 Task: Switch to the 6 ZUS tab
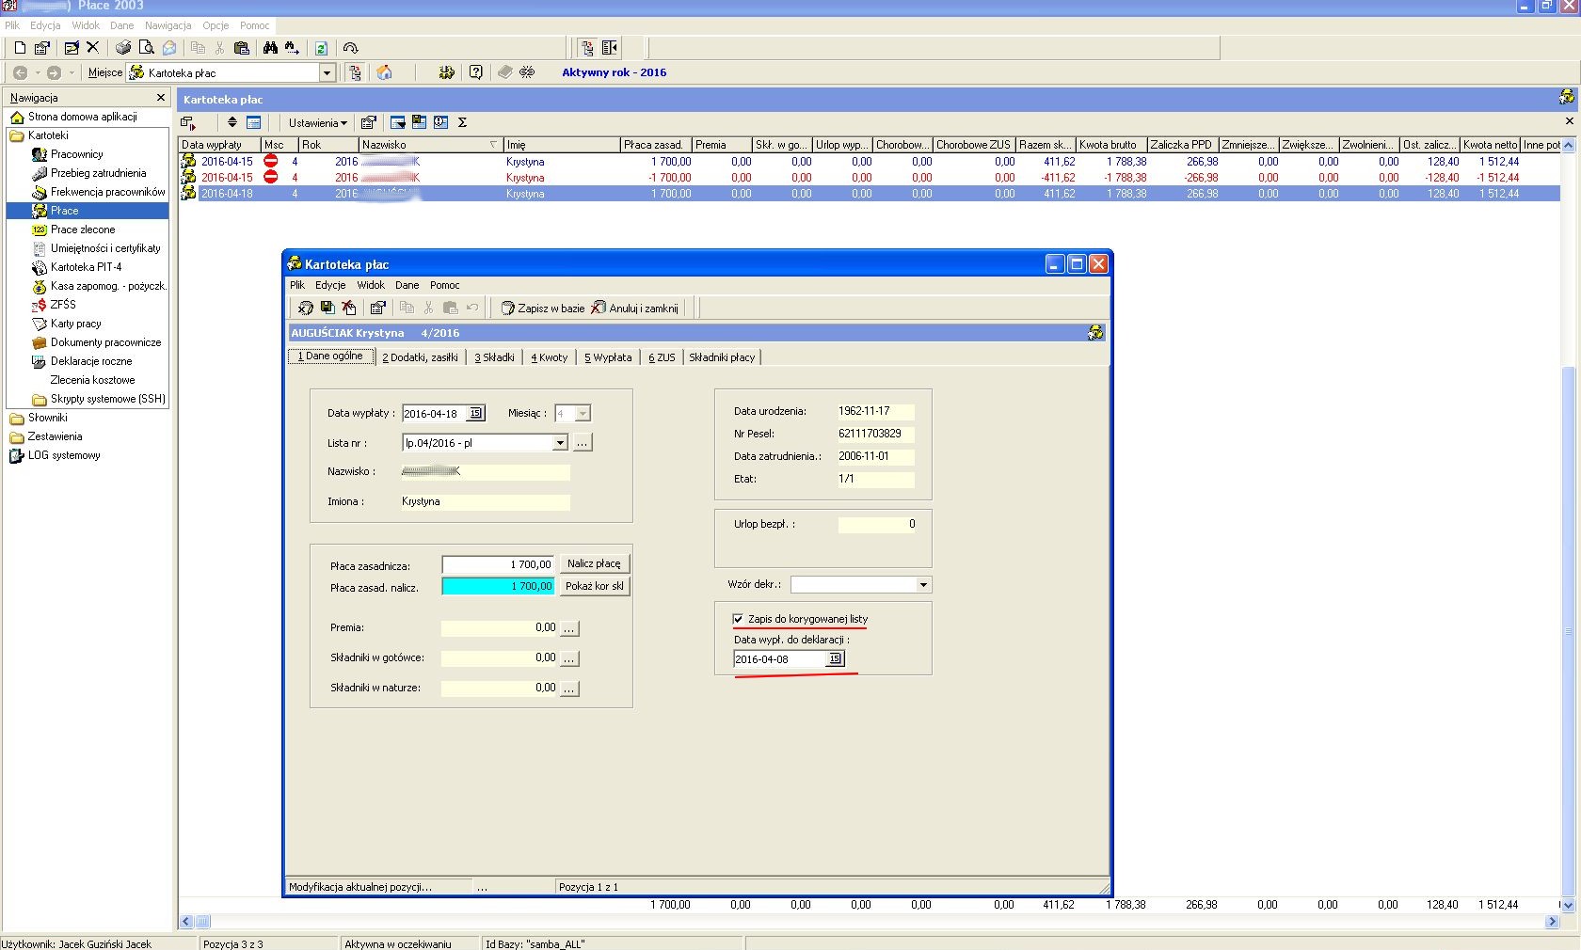pos(662,357)
